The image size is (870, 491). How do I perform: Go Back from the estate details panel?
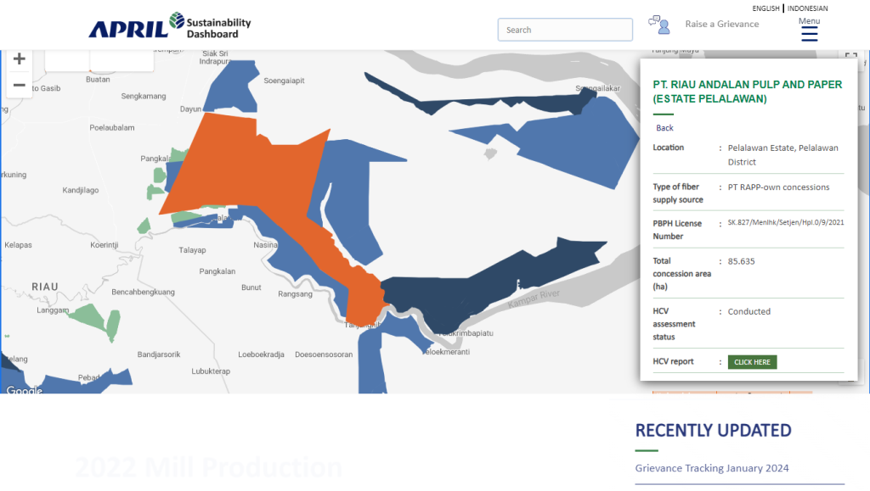tap(664, 128)
